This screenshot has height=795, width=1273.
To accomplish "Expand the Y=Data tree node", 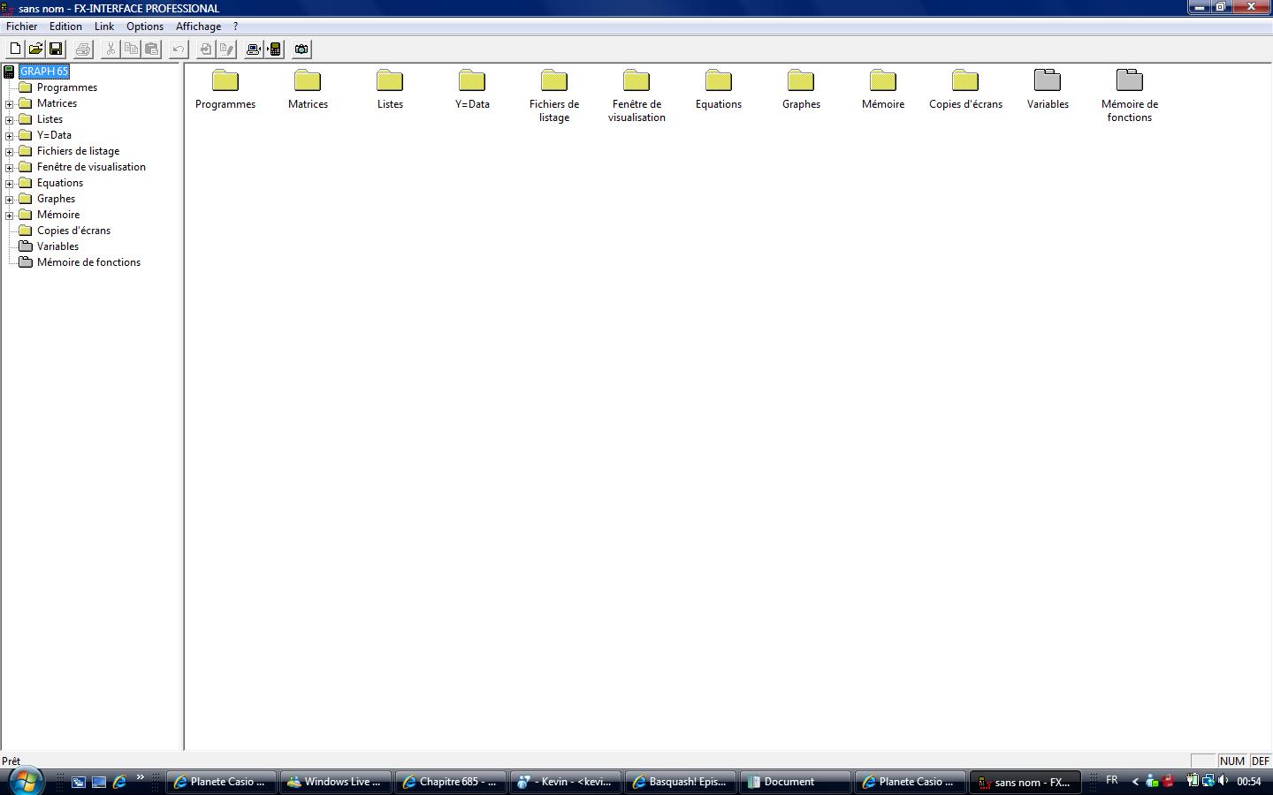I will [x=10, y=135].
